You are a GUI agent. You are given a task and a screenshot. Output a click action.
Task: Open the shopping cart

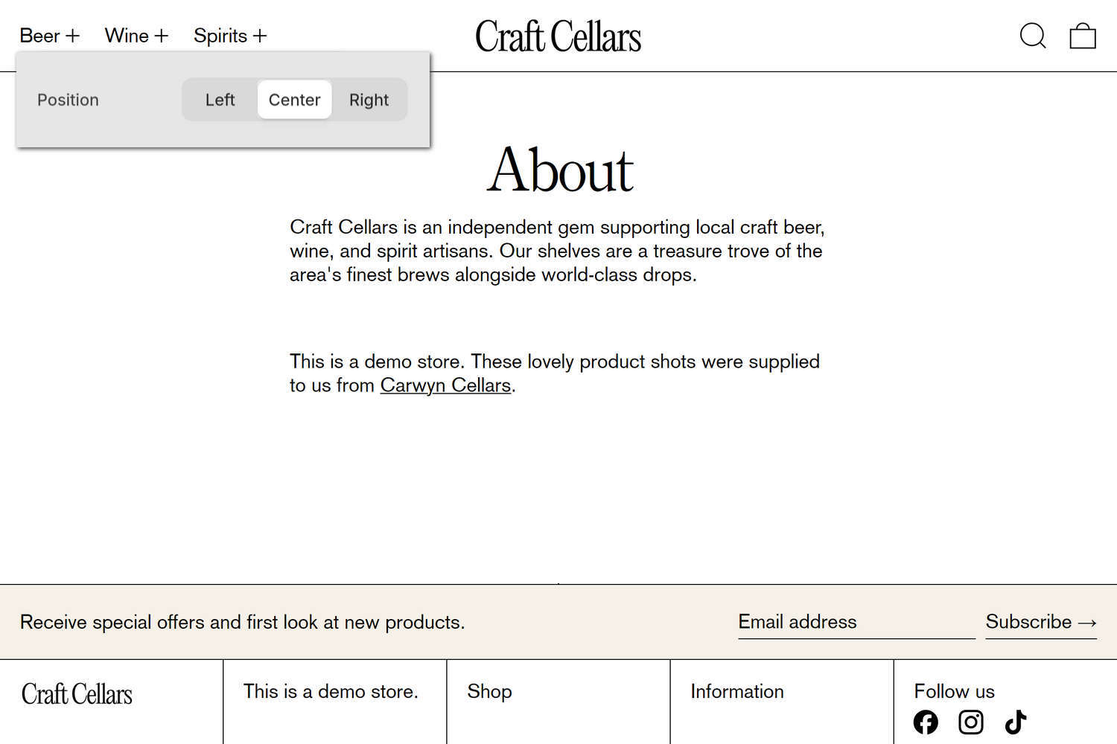point(1082,35)
